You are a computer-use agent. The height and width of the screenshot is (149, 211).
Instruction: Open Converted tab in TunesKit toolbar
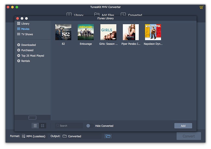coord(131,15)
